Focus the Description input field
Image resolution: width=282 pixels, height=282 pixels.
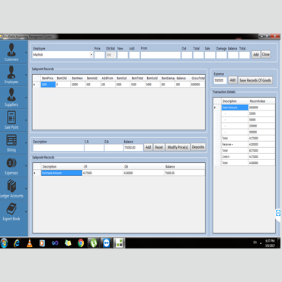(x=59, y=148)
